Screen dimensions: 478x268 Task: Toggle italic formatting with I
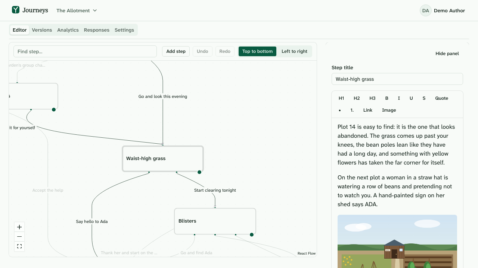coord(399,98)
